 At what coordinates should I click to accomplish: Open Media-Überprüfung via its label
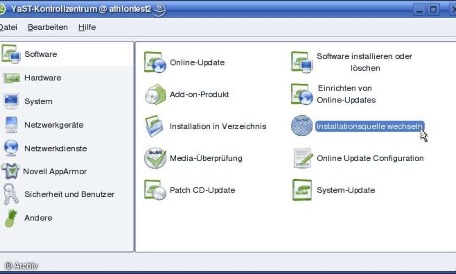point(206,158)
